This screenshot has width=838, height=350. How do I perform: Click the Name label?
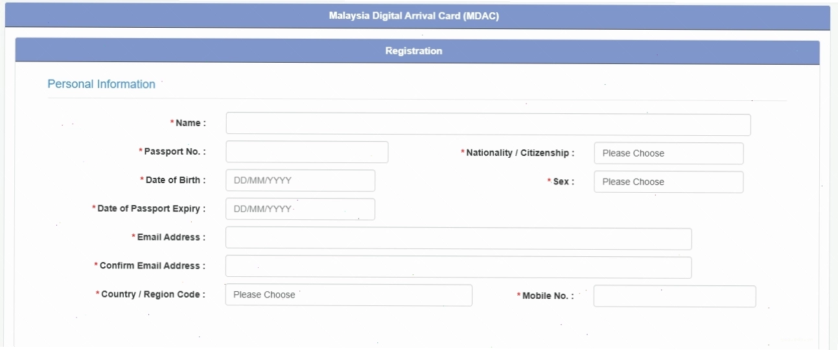coord(188,123)
